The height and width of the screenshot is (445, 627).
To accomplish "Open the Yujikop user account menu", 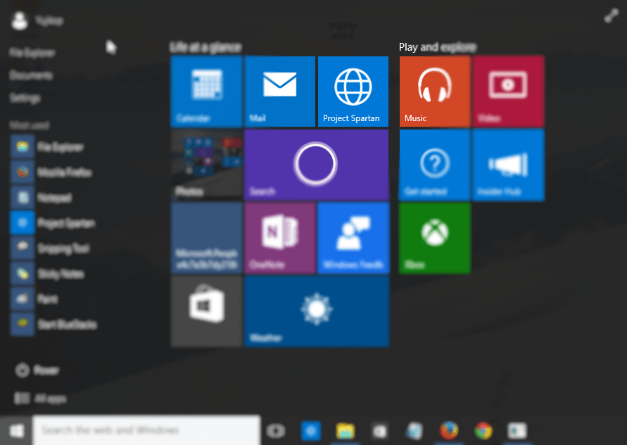I will tap(37, 20).
